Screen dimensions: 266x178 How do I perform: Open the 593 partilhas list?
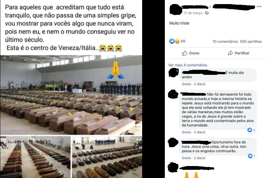(x=251, y=42)
